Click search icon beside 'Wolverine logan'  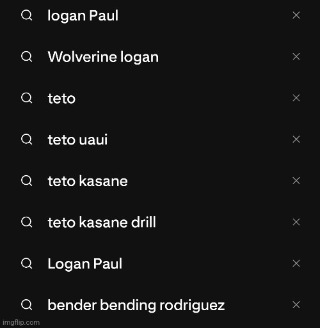point(27,57)
